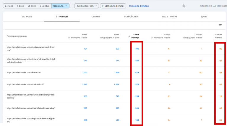
Task: Sort by Позиция Разница column header
Action: click(x=218, y=36)
